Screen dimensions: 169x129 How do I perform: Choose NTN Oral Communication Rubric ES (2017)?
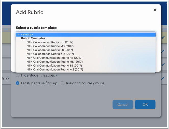point(86,66)
